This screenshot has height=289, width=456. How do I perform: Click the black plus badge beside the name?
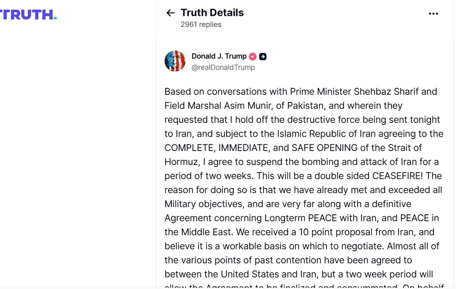tap(263, 56)
